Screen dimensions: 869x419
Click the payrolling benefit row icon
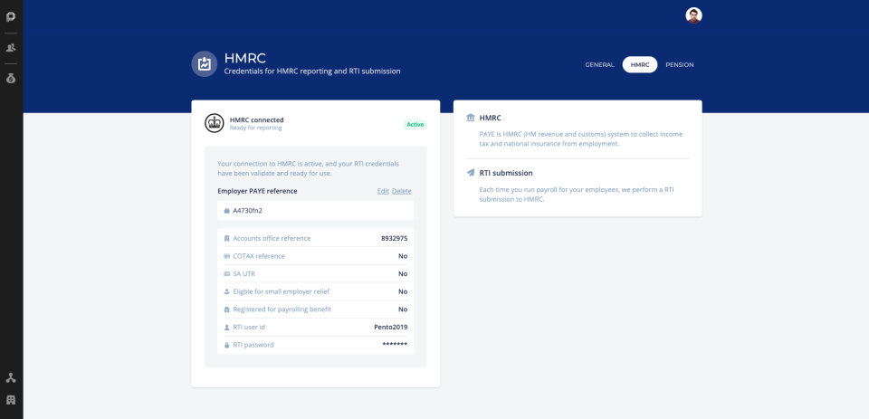click(x=226, y=309)
